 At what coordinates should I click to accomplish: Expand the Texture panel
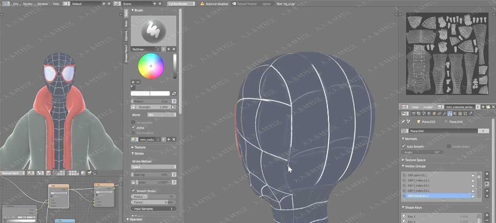point(139,147)
